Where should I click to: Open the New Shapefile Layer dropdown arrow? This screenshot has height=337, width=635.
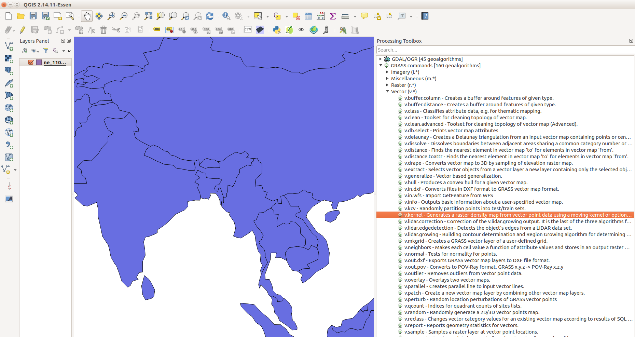click(15, 170)
